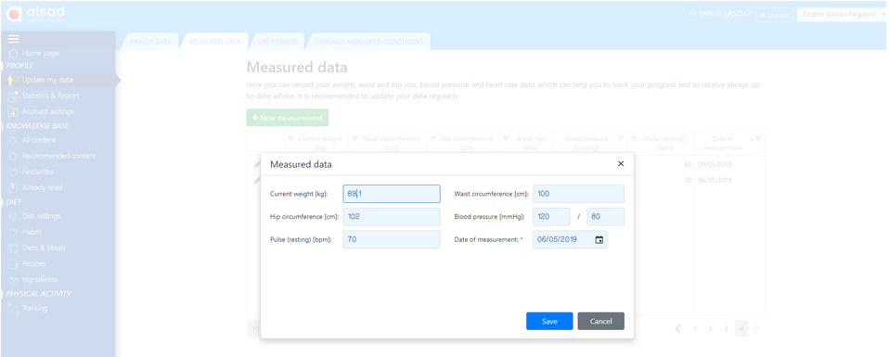Viewport: 889px width, 357px height.
Task: Click the Pulse (resting) input field
Action: point(392,239)
